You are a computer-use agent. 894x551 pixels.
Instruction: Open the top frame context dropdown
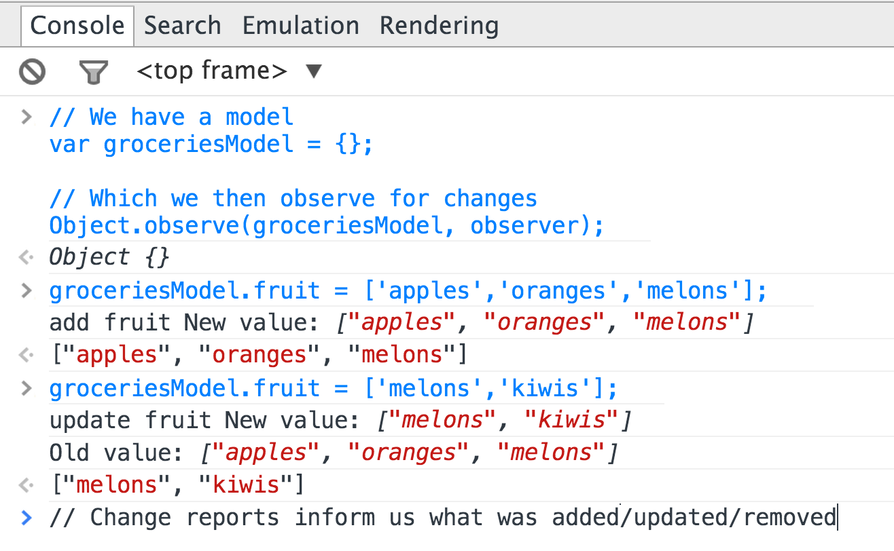pyautogui.click(x=230, y=71)
